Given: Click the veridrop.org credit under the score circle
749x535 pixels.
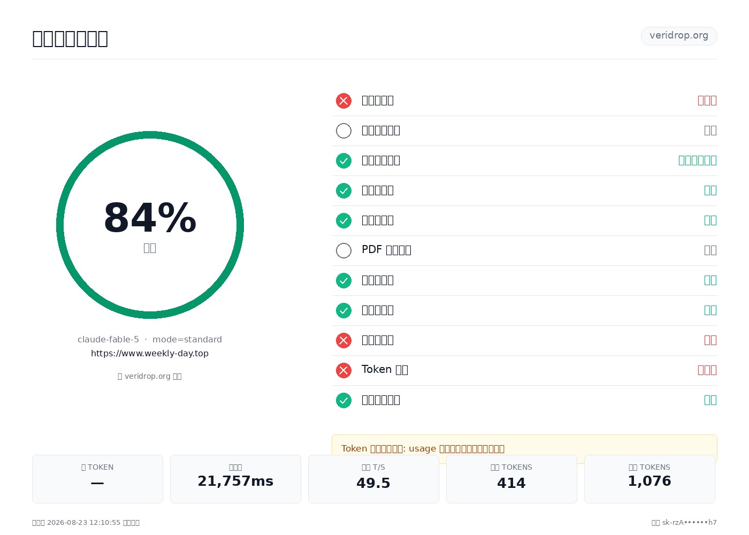Looking at the screenshot, I should pyautogui.click(x=150, y=376).
